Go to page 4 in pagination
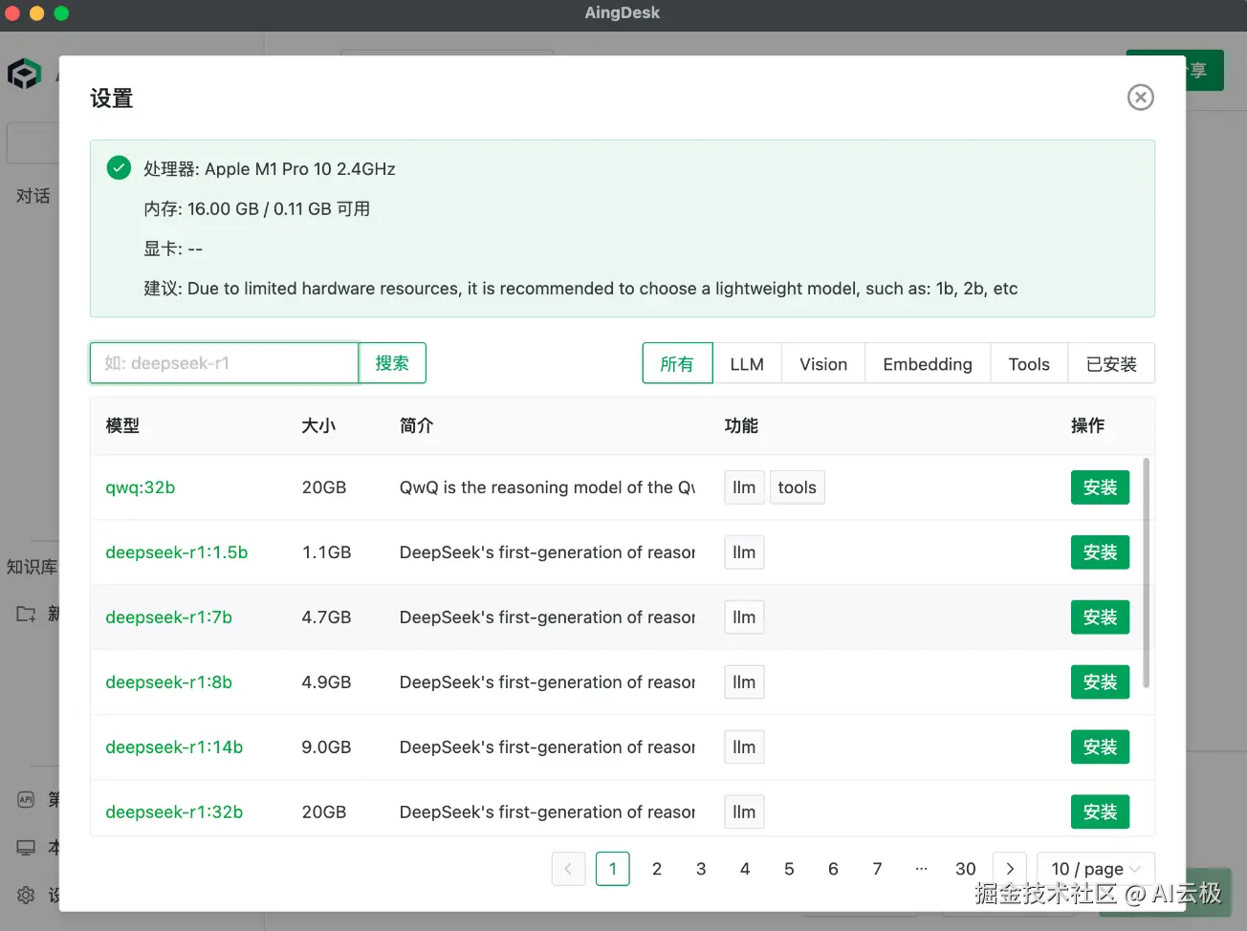 point(745,869)
